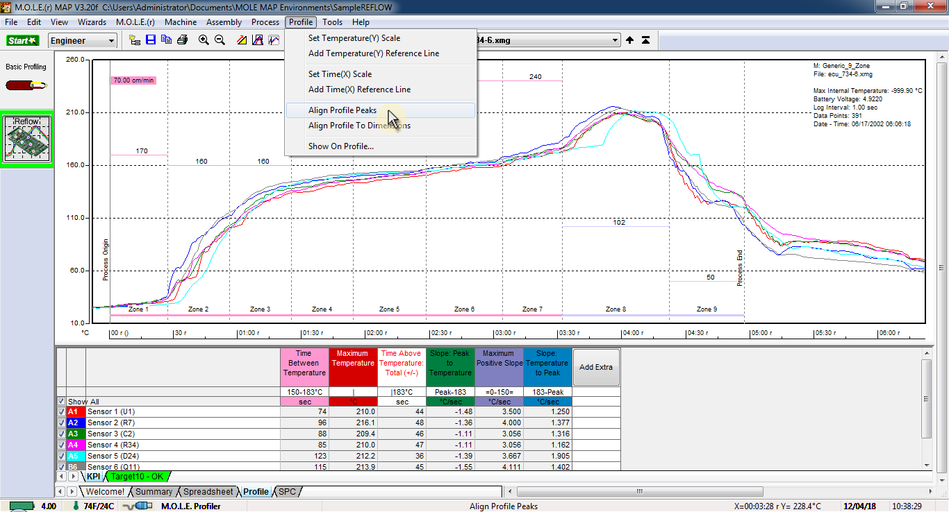Click the jump-to-top arrow icon
949x512 pixels.
click(x=645, y=40)
